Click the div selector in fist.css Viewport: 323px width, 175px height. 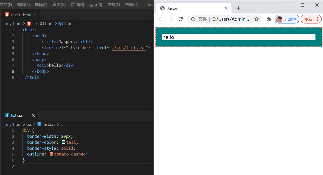coord(26,130)
